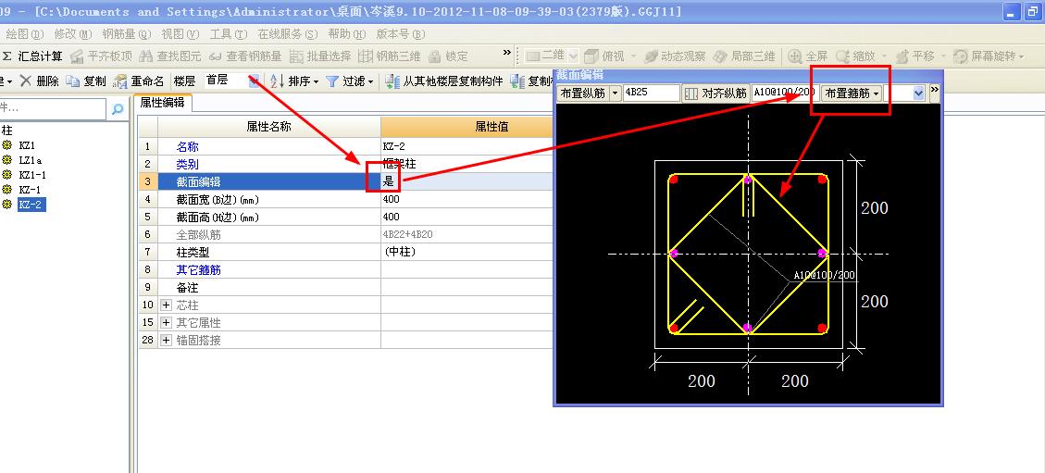This screenshot has height=473, width=1045.
Task: Click the 布置纵筋 button
Action: pos(583,93)
